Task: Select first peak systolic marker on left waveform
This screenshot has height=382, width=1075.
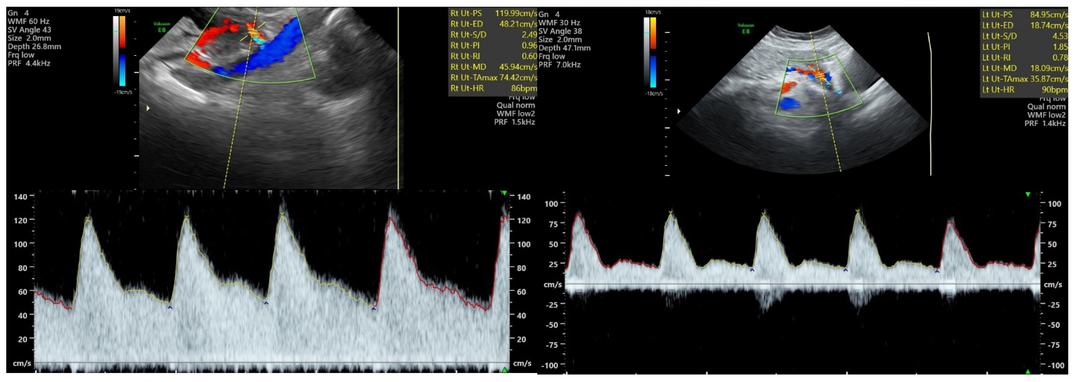Action: [x=88, y=218]
